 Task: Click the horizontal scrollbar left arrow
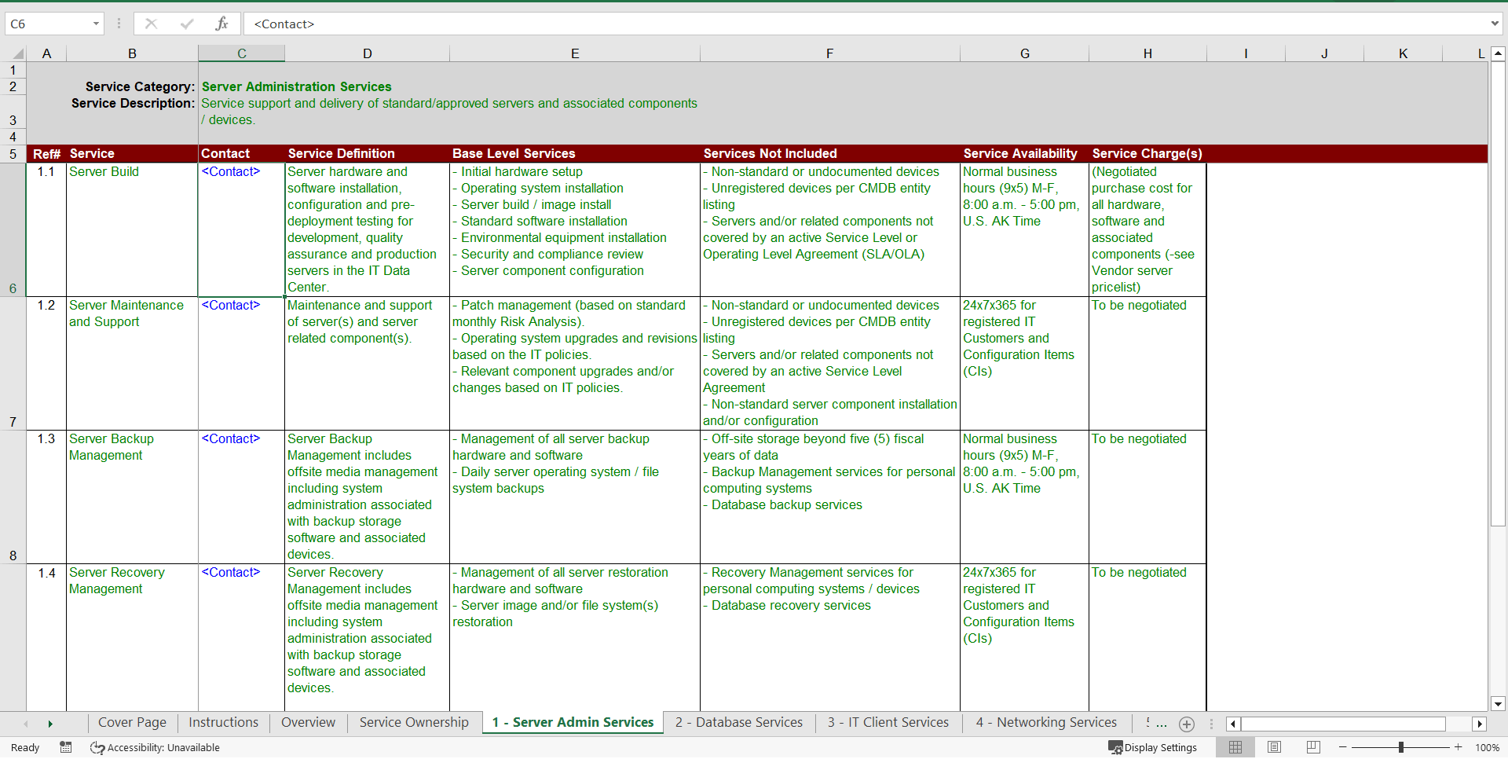coord(1233,724)
